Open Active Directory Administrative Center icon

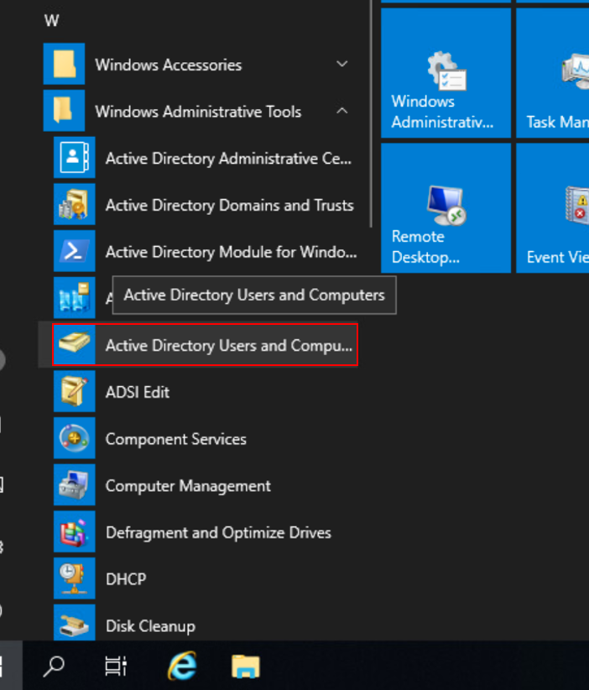coord(74,158)
